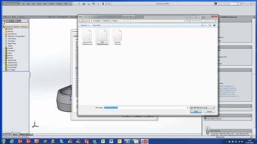Change the view icon in Open dialog

[x=202, y=25]
